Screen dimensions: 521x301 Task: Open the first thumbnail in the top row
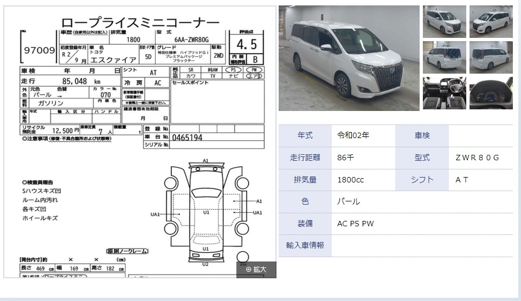pos(444,22)
